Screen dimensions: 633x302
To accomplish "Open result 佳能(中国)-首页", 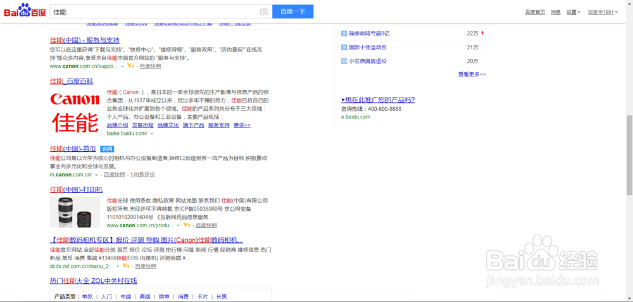I will 73,149.
